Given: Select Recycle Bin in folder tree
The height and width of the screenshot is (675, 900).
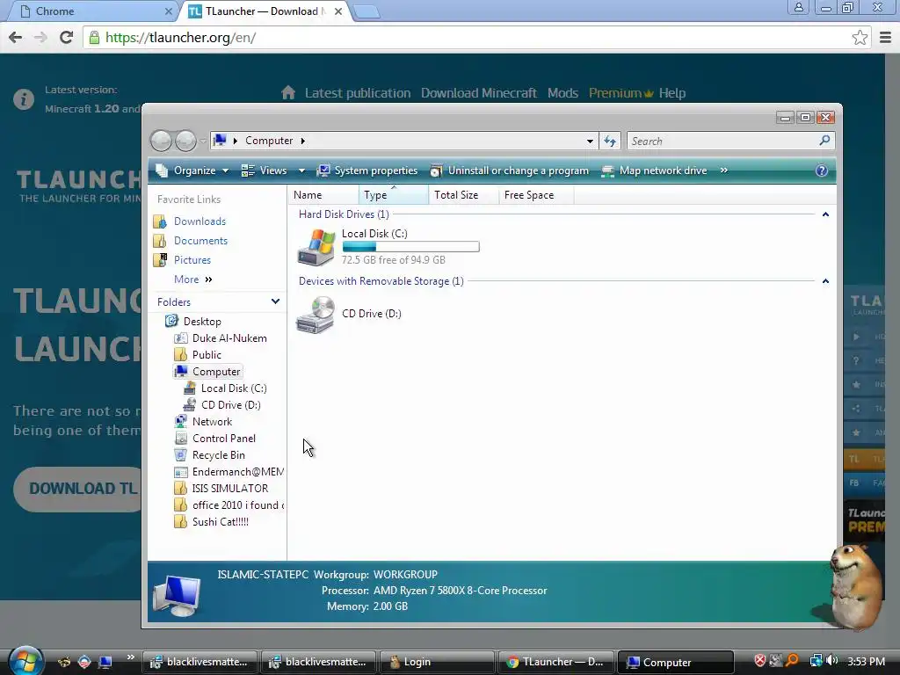Looking at the screenshot, I should click(218, 455).
